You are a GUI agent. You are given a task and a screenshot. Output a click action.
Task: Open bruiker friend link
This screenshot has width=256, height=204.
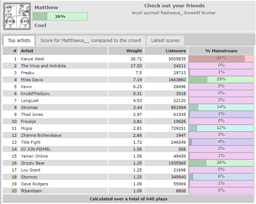click(209, 13)
